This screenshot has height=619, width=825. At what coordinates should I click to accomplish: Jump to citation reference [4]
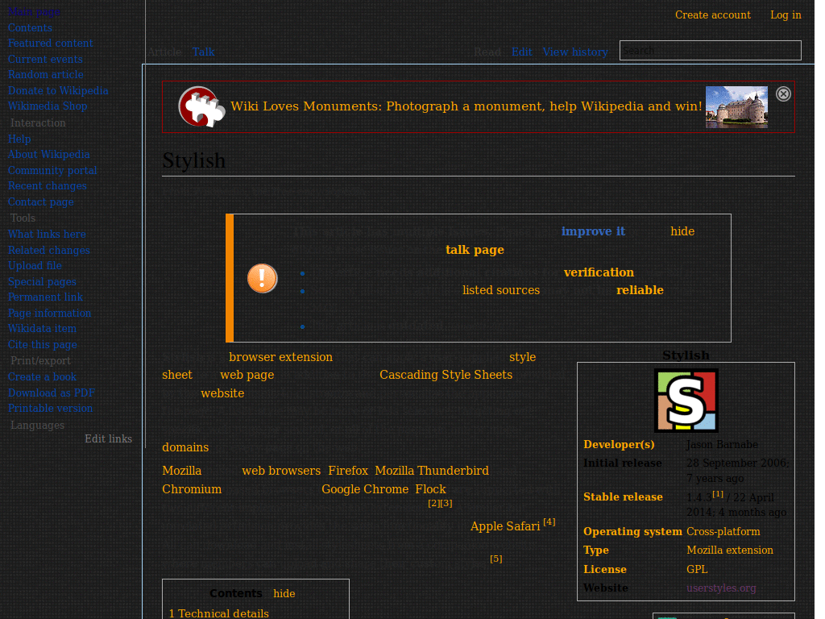point(549,521)
